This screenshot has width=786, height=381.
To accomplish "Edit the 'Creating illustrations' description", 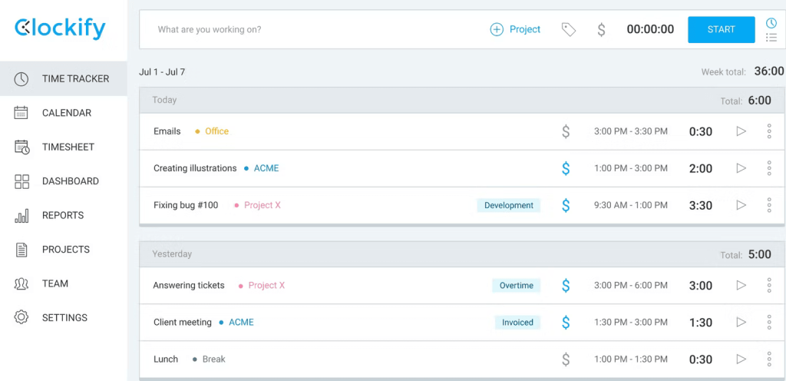I will 195,168.
